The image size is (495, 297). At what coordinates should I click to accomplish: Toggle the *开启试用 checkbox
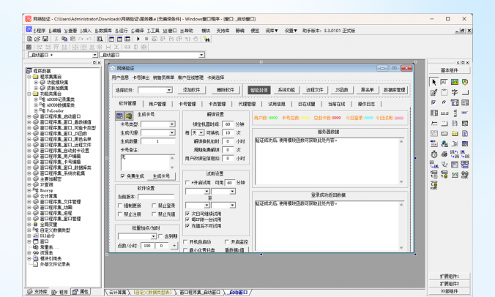click(187, 183)
